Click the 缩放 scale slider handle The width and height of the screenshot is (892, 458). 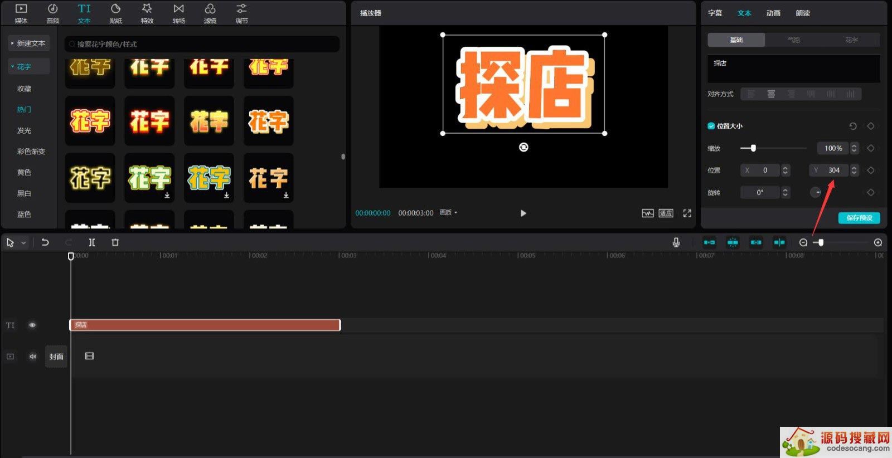point(753,148)
